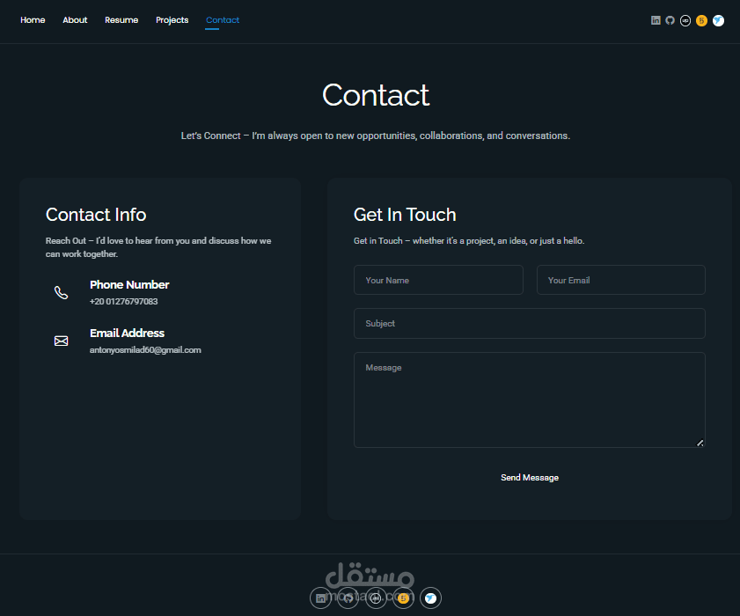Click the message box resize handle
Image resolution: width=740 pixels, height=616 pixels.
pyautogui.click(x=700, y=443)
